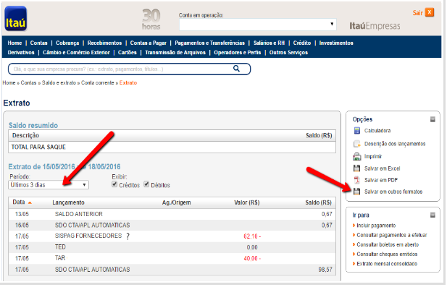
Task: Click the Salvar em PDF icon
Action: 357,180
